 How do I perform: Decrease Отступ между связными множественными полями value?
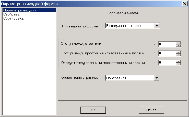[x=178, y=64]
